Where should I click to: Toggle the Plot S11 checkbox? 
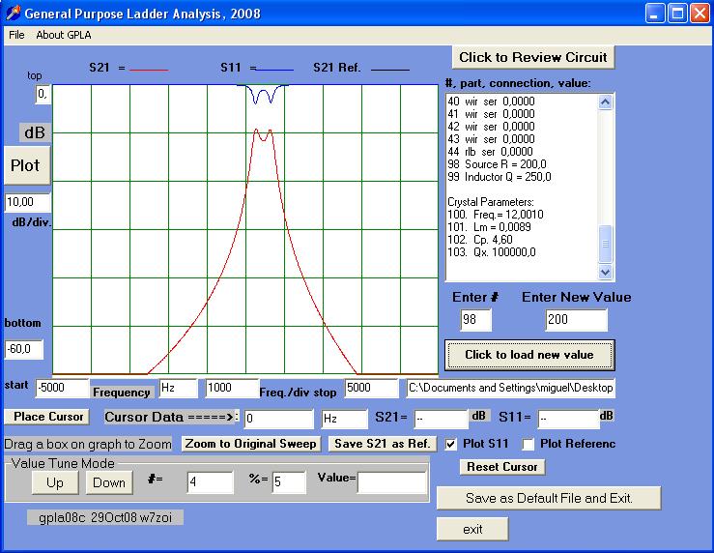pyautogui.click(x=451, y=445)
